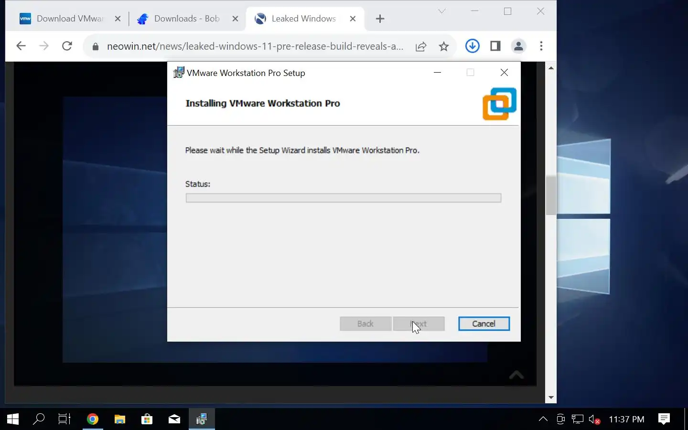The height and width of the screenshot is (430, 688).
Task: Open Microsoft Store from taskbar
Action: point(147,419)
